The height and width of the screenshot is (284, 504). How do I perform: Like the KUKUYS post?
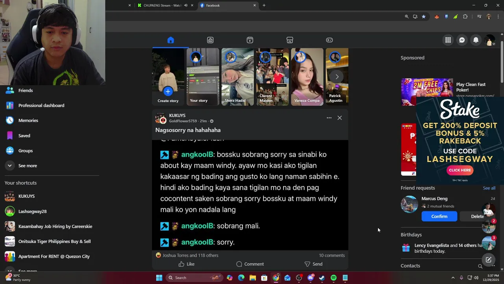(186, 264)
